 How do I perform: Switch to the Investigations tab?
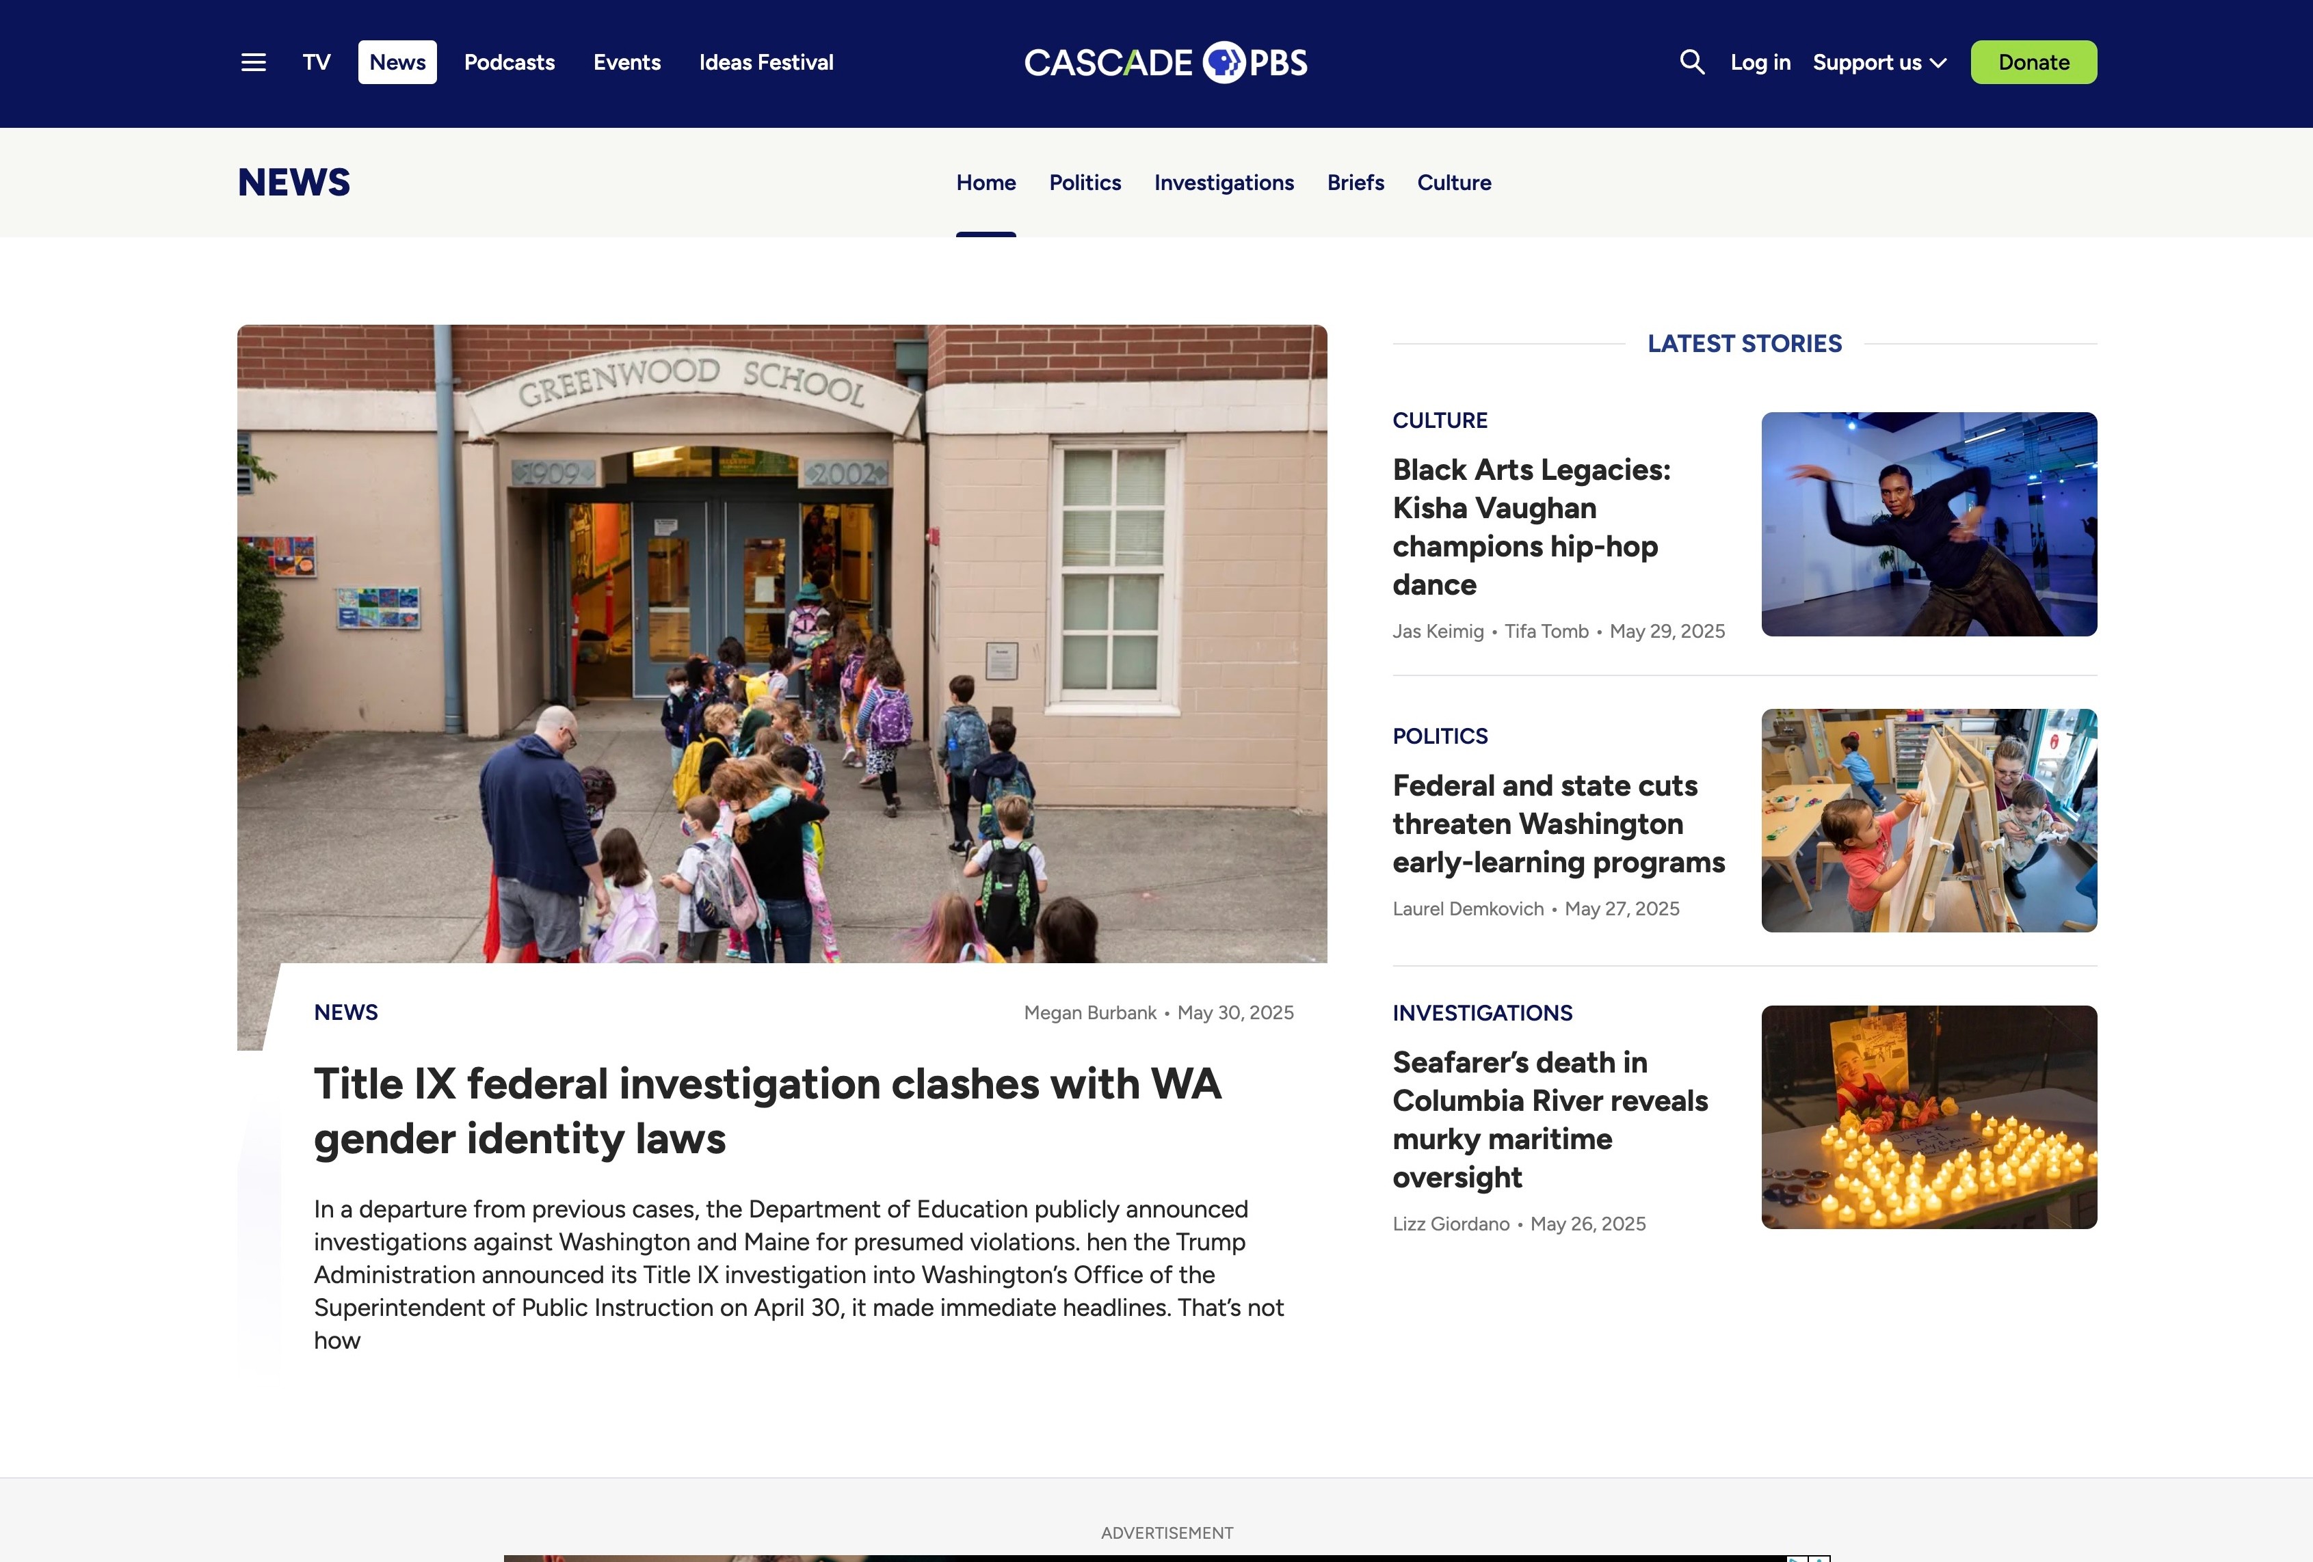point(1224,183)
